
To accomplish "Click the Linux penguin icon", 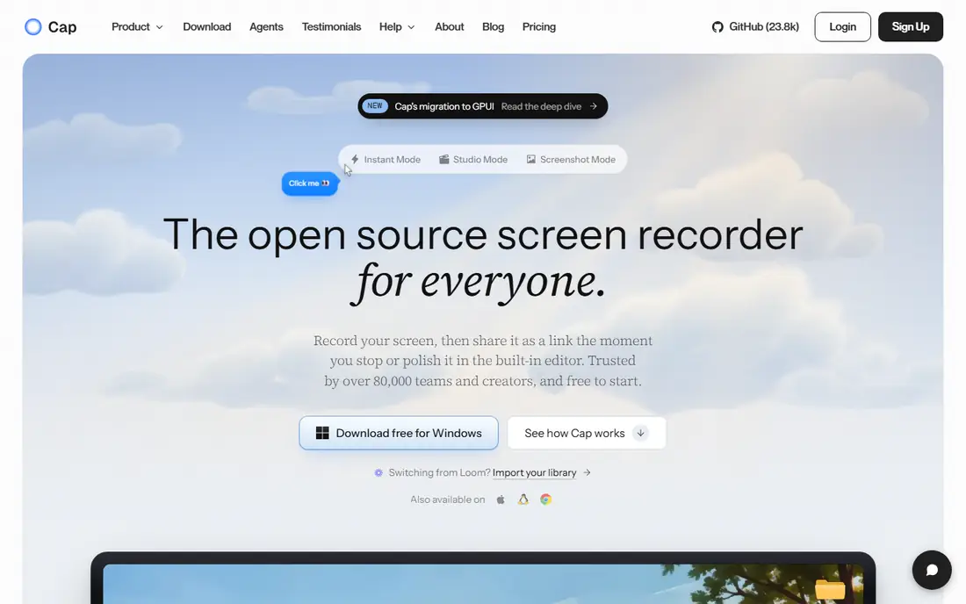I will pyautogui.click(x=523, y=500).
